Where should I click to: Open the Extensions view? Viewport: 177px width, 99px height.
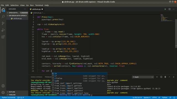[x=3, y=37]
